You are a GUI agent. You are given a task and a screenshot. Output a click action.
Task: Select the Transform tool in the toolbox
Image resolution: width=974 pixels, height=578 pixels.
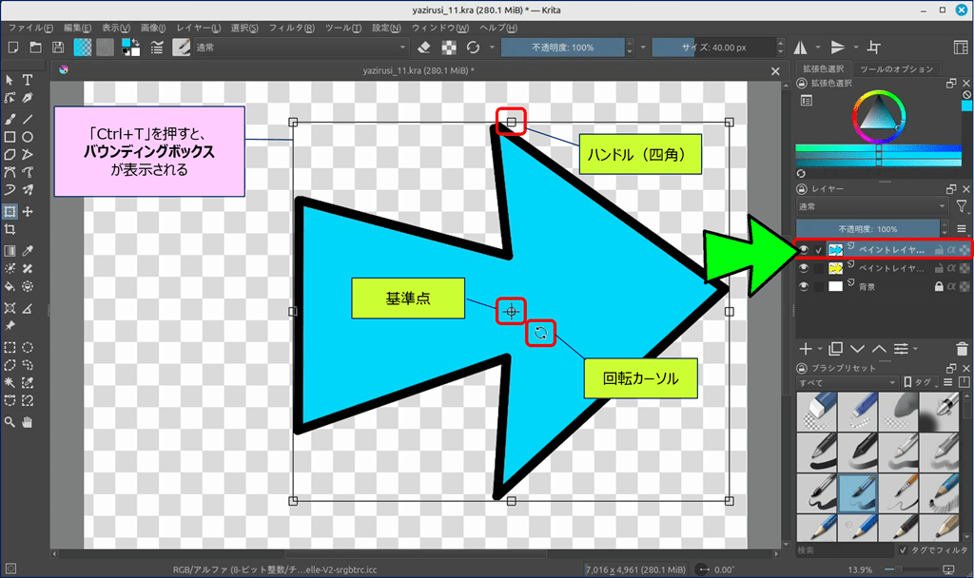click(10, 211)
